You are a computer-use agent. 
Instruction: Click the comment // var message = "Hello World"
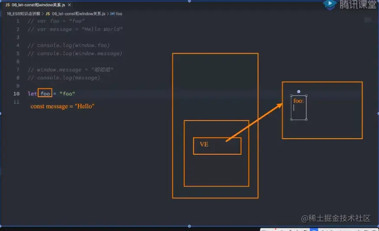(75, 29)
